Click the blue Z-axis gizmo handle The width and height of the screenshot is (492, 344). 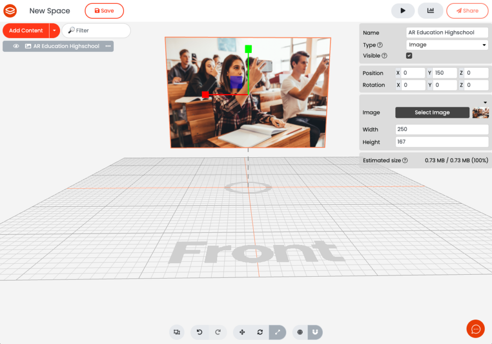click(x=236, y=82)
